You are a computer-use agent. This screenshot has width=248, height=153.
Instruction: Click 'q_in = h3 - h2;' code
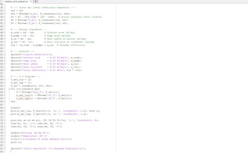tap(21, 39)
